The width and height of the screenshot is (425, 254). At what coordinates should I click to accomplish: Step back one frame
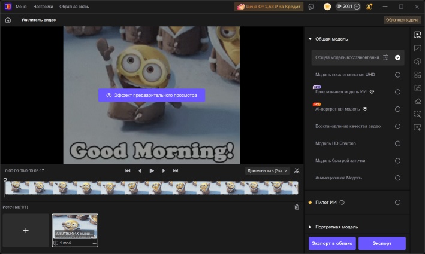pyautogui.click(x=140, y=171)
